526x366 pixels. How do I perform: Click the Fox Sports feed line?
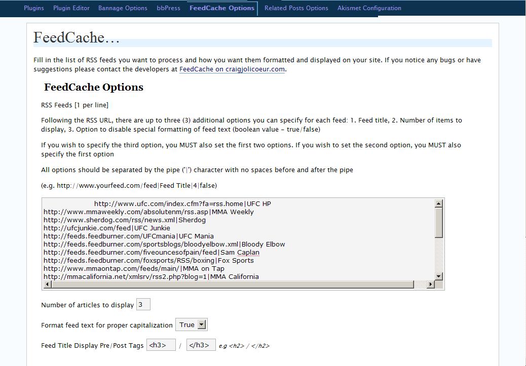coord(148,260)
